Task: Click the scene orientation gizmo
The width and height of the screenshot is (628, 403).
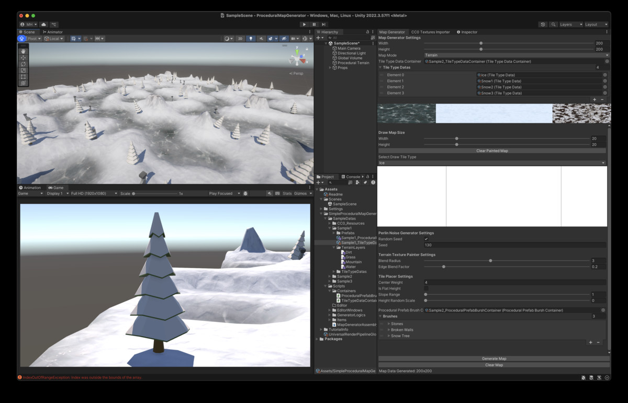Action: click(x=297, y=57)
